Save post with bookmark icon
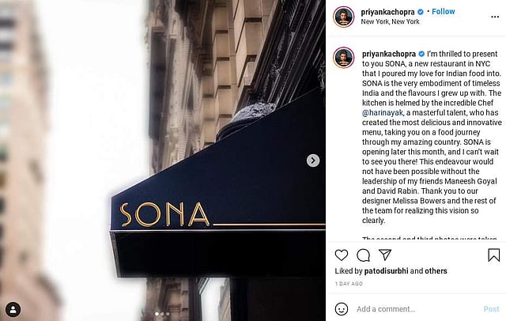506x321 pixels. point(493,255)
